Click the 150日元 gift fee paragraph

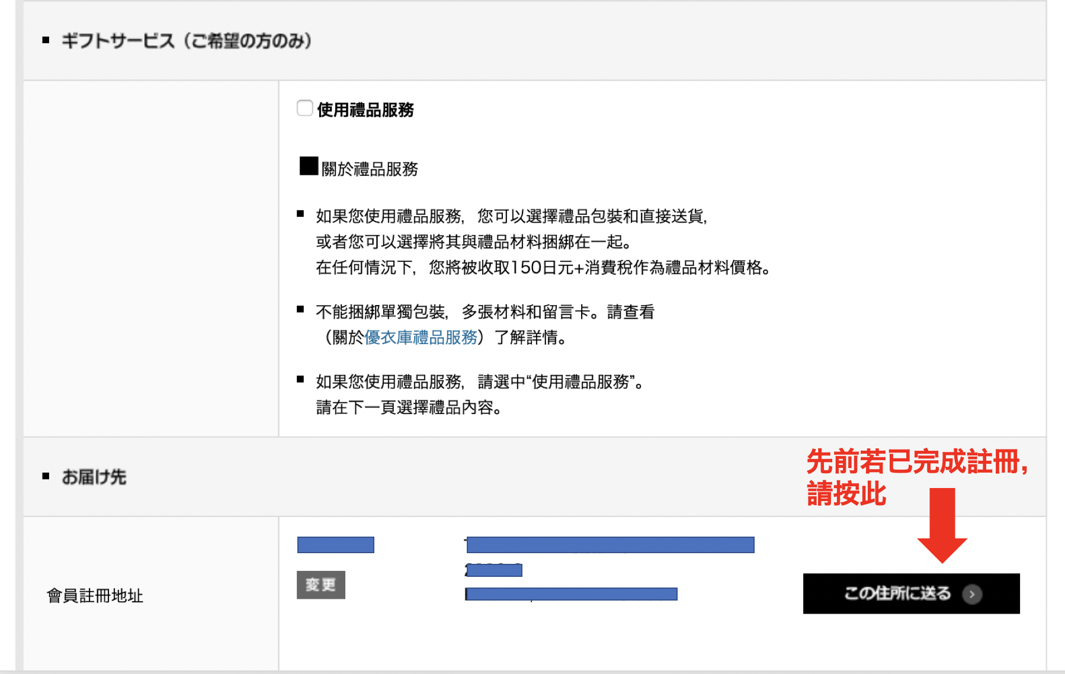(x=542, y=268)
